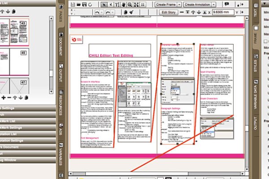The height and width of the screenshot is (179, 269).
Task: Click the move down arrow beside Edit Story
Action: coord(199,13)
